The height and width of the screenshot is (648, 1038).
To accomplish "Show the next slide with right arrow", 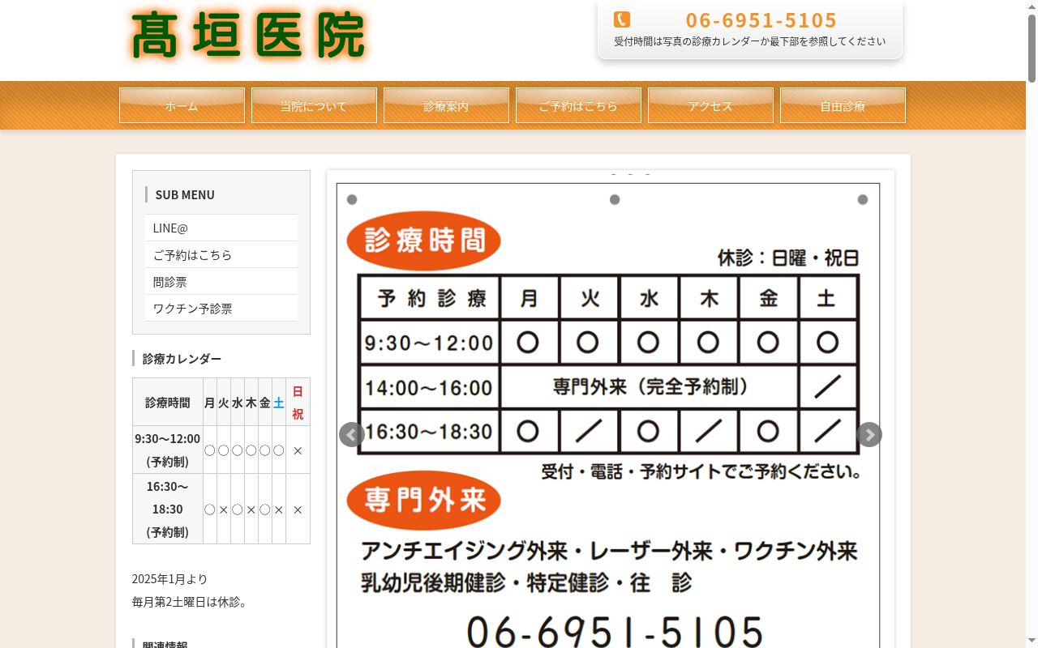I will pos(869,435).
